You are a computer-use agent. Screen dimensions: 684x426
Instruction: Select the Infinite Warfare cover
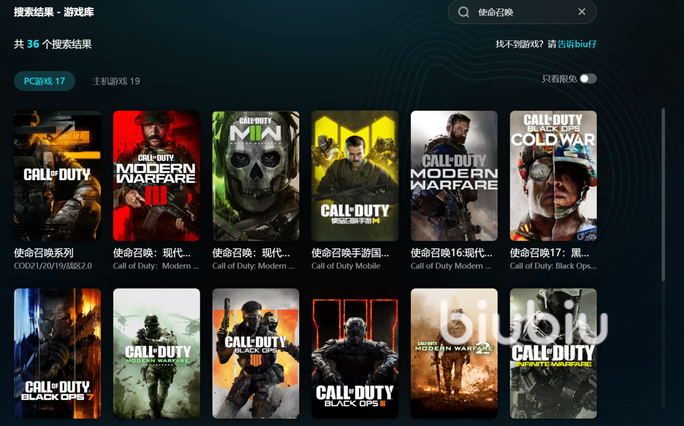pos(553,353)
